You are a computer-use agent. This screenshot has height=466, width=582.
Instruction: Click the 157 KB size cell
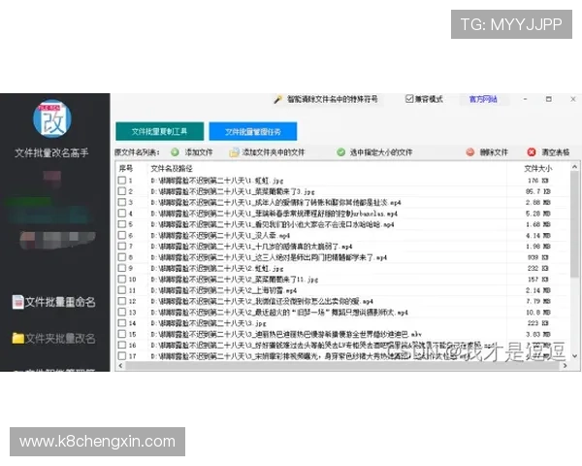click(537, 279)
